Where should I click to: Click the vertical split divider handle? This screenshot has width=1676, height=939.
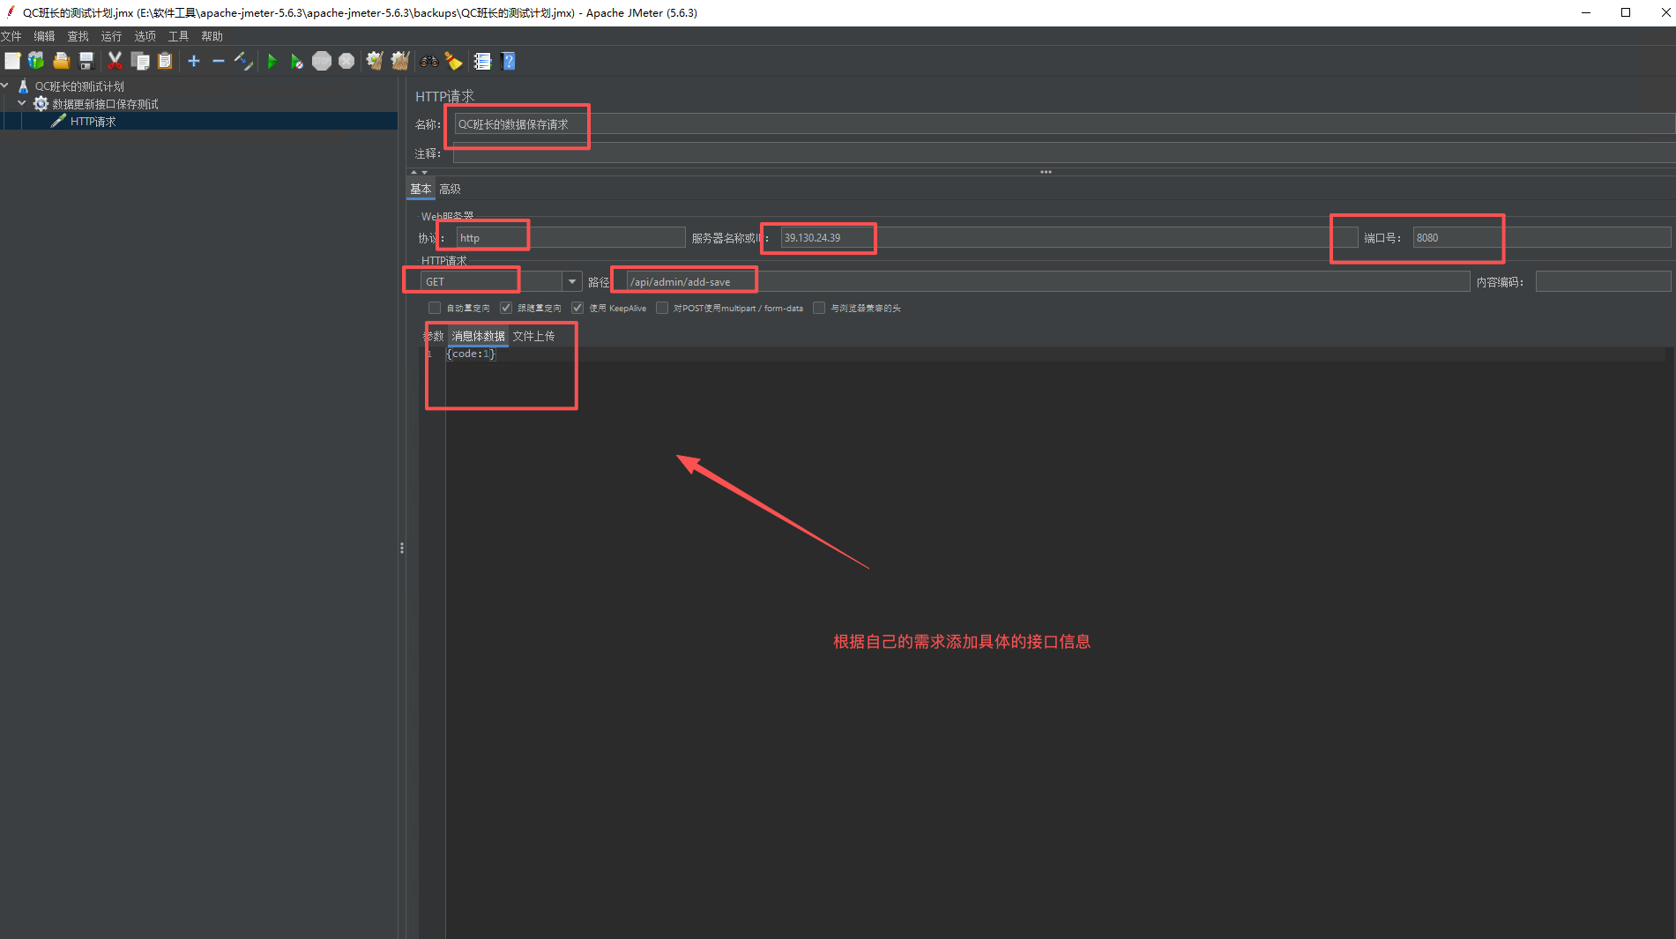[402, 548]
